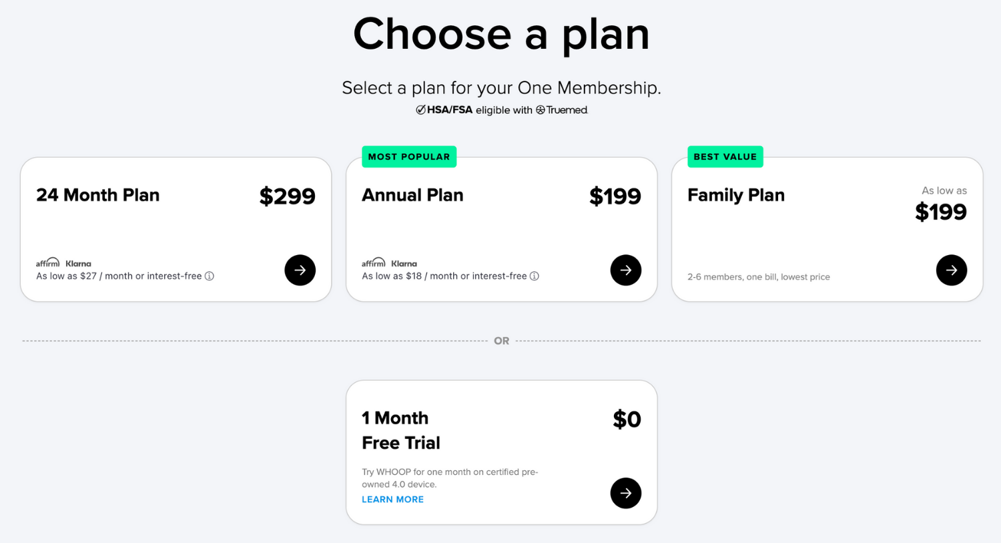
Task: Click the BEST VALUE badge
Action: click(725, 157)
